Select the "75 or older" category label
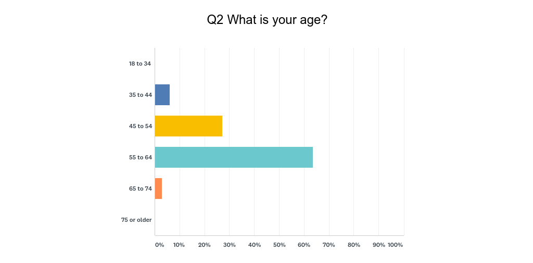This screenshot has width=533, height=263. point(136,220)
